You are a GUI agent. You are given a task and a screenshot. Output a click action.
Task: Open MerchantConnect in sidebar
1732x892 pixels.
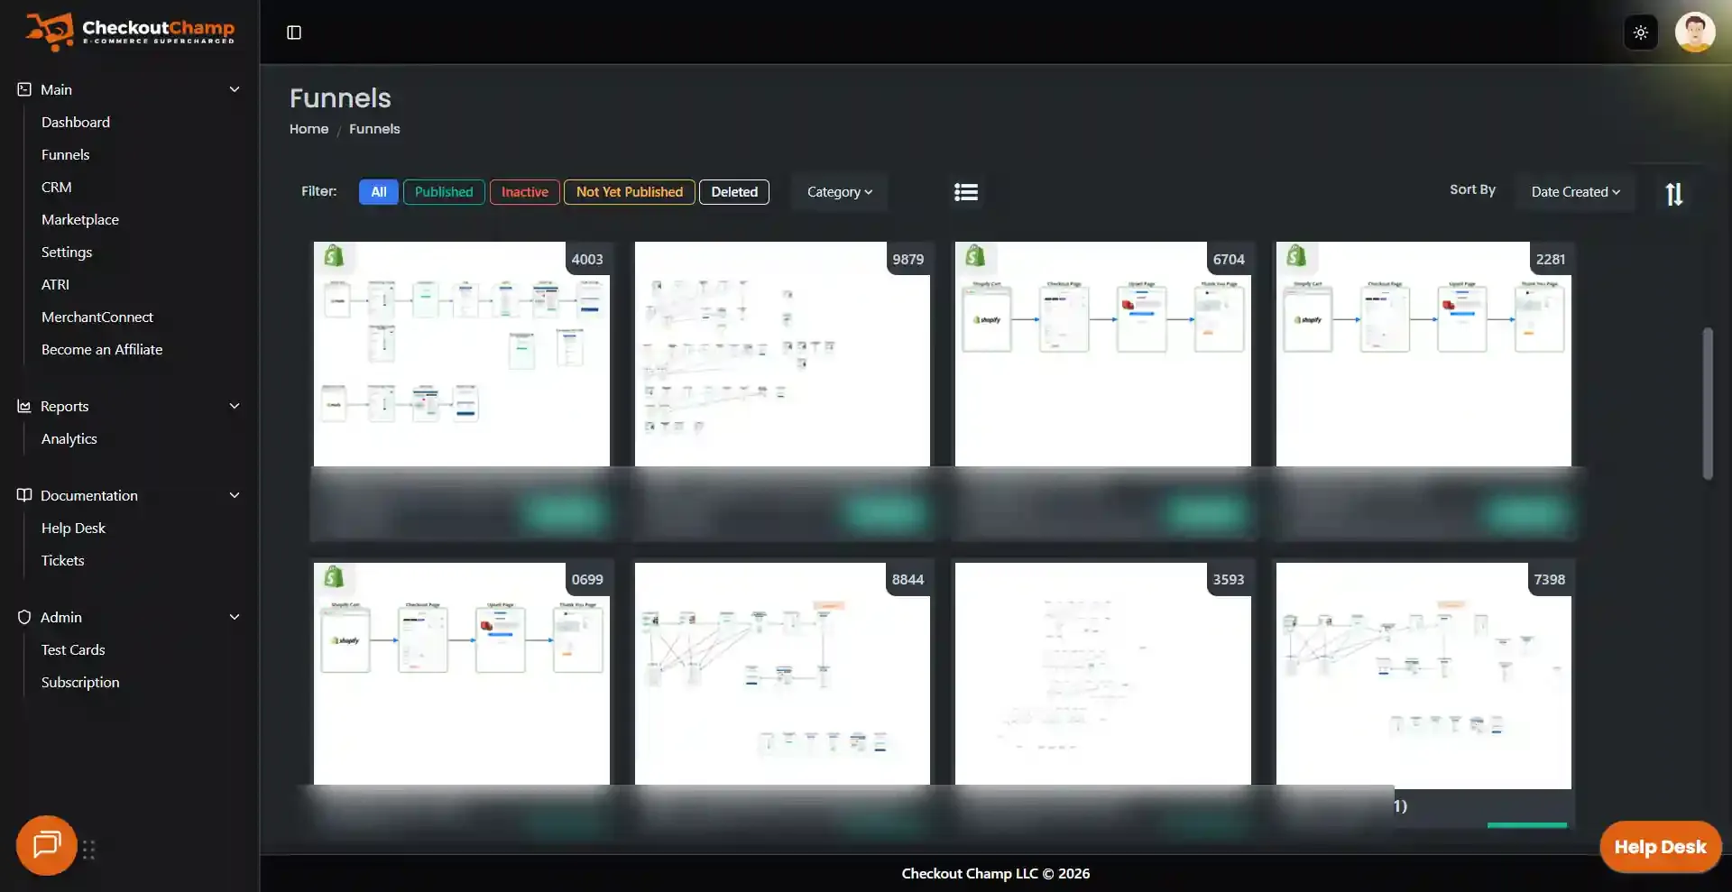(97, 317)
